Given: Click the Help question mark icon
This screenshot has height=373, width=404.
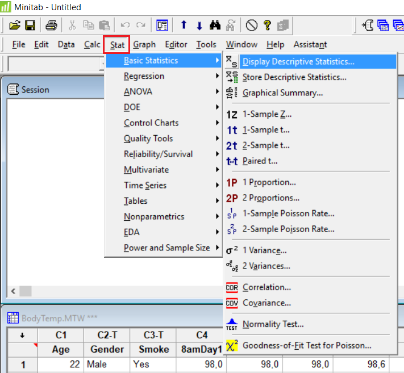Looking at the screenshot, I should pyautogui.click(x=267, y=25).
